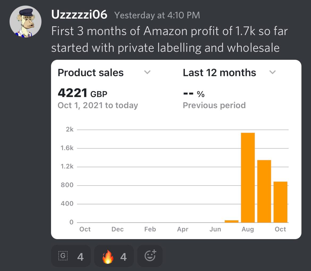
Task: Expand the Last 12 months dropdown chevron
Action: (x=272, y=72)
